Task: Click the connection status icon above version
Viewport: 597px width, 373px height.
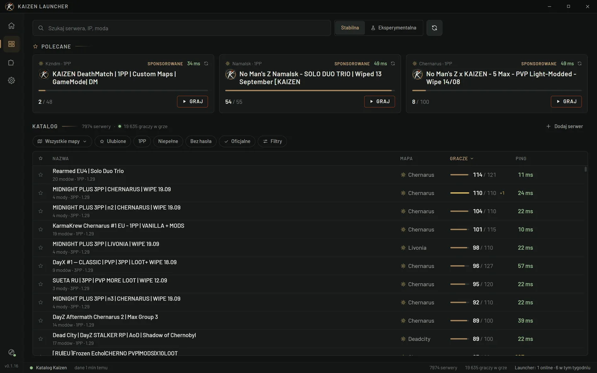Action: click(11, 353)
